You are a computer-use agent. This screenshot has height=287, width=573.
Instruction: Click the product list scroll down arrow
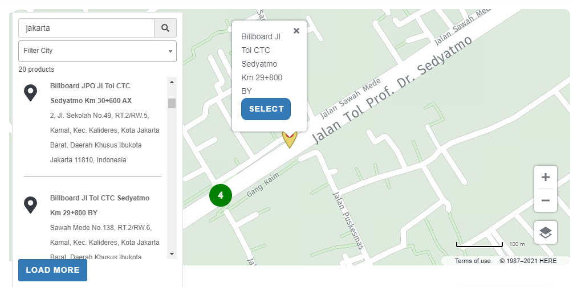click(172, 254)
